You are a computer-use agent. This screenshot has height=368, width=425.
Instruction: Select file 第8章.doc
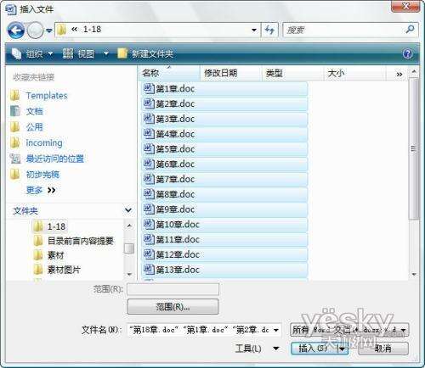[224, 194]
